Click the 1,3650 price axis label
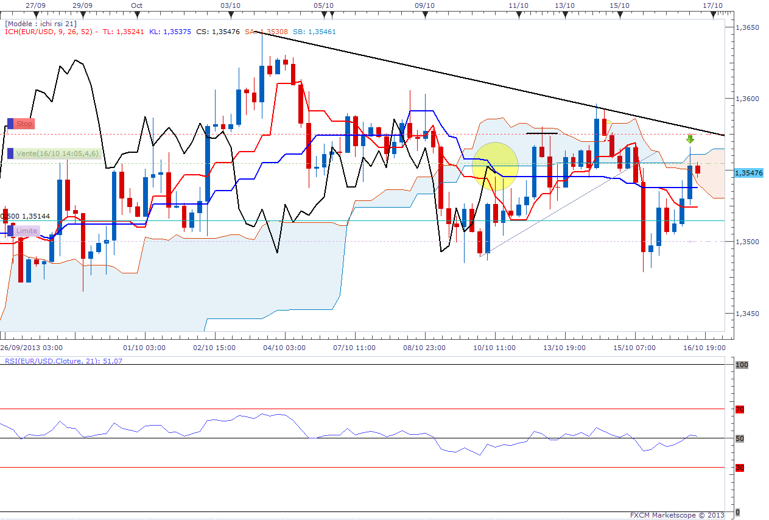The width and height of the screenshot is (769, 520). (747, 27)
